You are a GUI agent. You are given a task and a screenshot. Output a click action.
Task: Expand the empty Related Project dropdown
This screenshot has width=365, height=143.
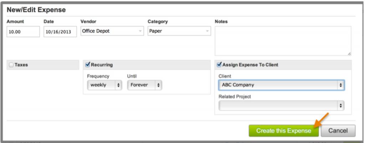coord(281,105)
